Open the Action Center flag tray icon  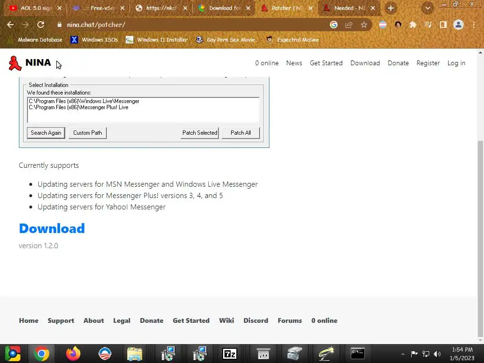click(414, 354)
